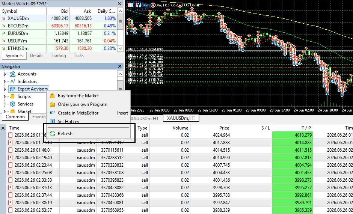
Task: Close the Market Watch panel
Action: pos(120,4)
